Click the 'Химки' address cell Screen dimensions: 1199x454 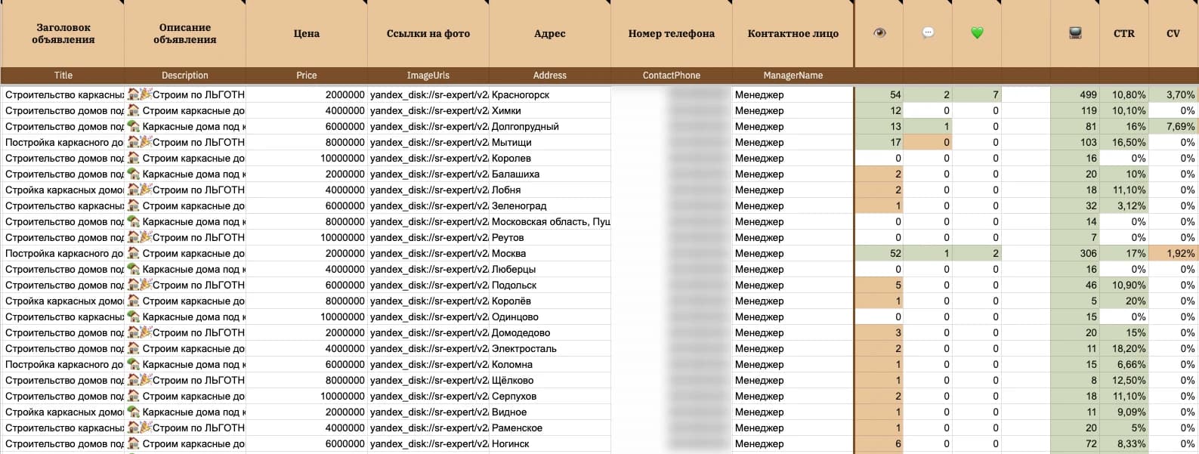pyautogui.click(x=550, y=111)
